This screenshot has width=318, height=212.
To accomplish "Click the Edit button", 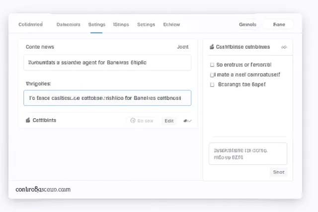I will [x=169, y=121].
